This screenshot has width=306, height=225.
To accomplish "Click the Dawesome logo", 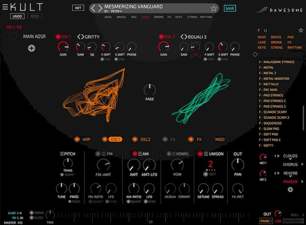I will (x=280, y=10).
